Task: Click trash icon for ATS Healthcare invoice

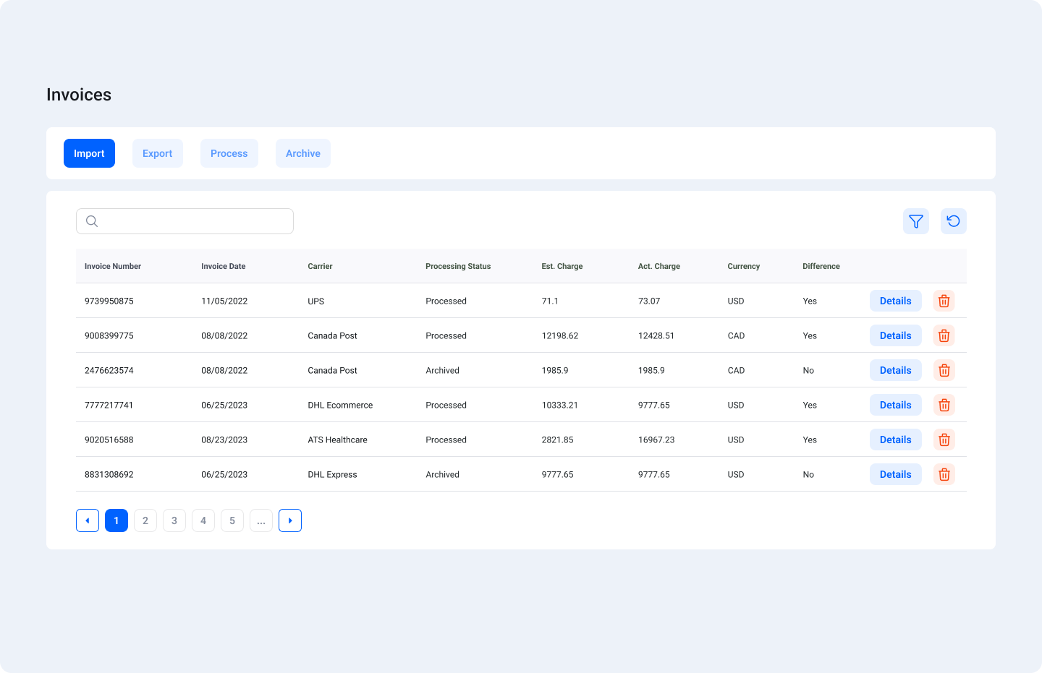Action: 944,440
